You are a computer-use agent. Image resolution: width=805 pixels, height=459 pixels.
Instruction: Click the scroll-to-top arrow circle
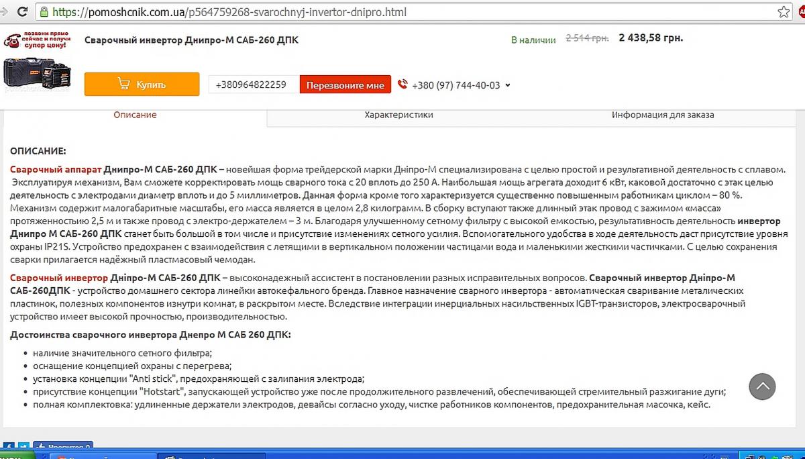tap(762, 387)
